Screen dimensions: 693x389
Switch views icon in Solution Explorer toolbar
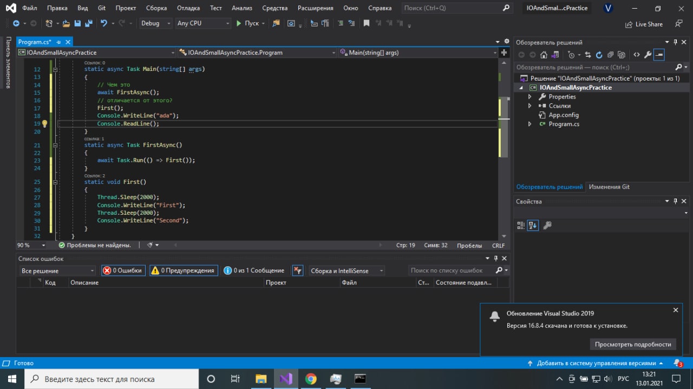[554, 55]
